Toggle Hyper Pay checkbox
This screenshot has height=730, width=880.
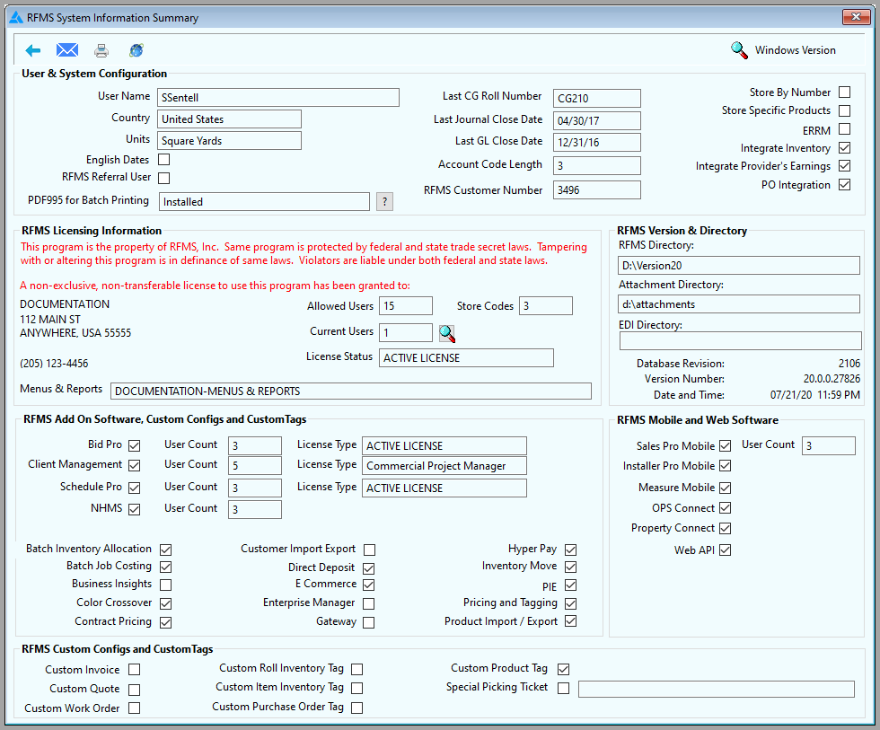pos(571,550)
